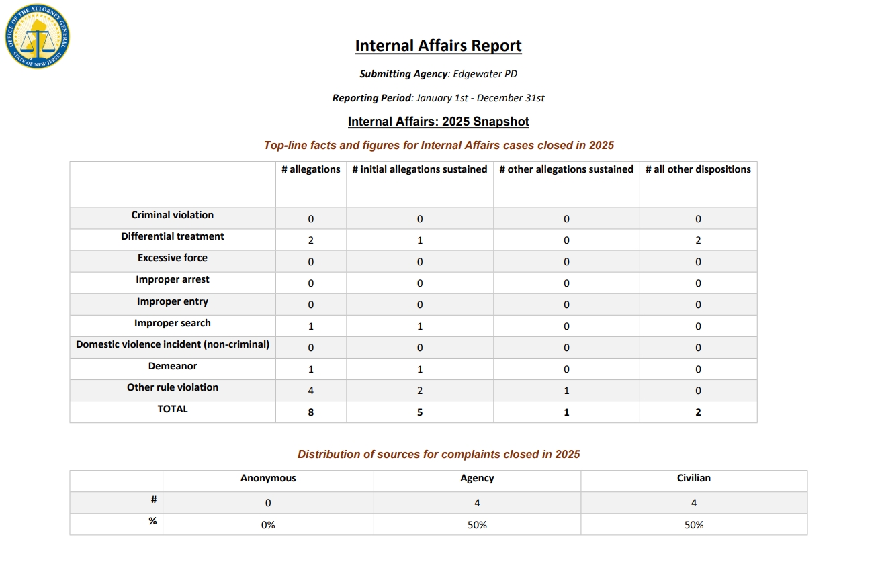Click the '# allegations' column header
878x568 pixels.
[310, 169]
